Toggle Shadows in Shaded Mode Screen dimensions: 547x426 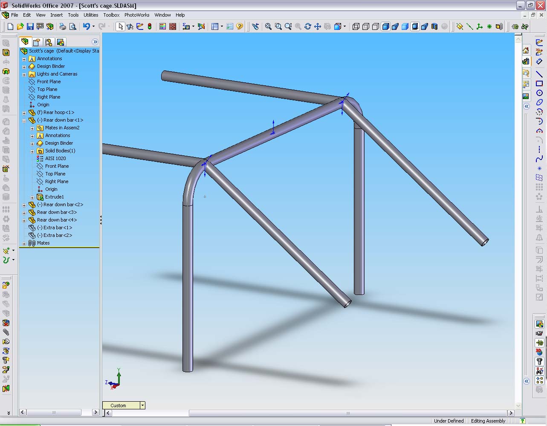[x=415, y=26]
